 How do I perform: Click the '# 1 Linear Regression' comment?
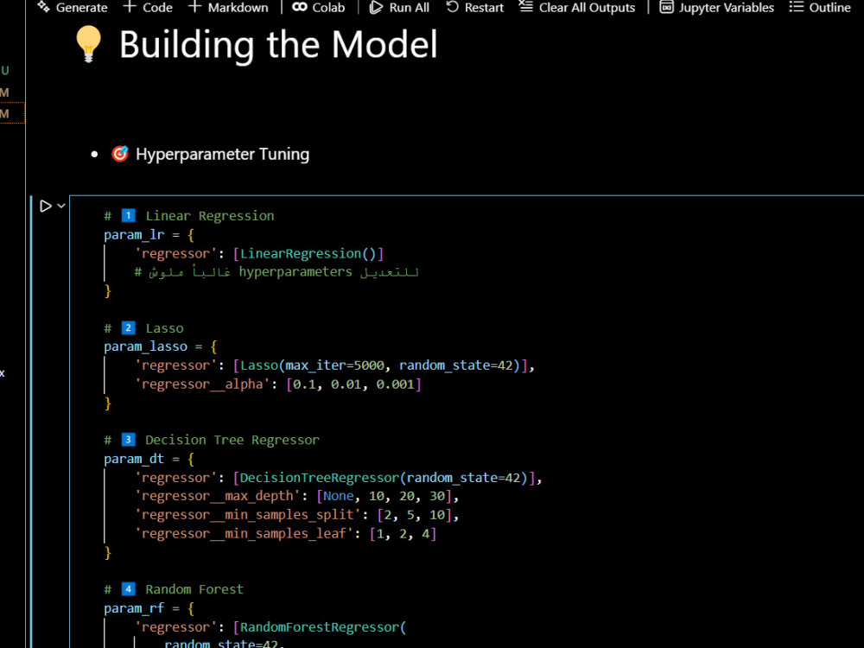(x=189, y=216)
